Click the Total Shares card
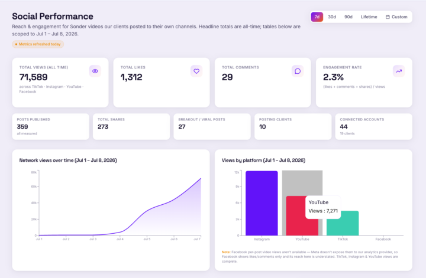 [131, 126]
